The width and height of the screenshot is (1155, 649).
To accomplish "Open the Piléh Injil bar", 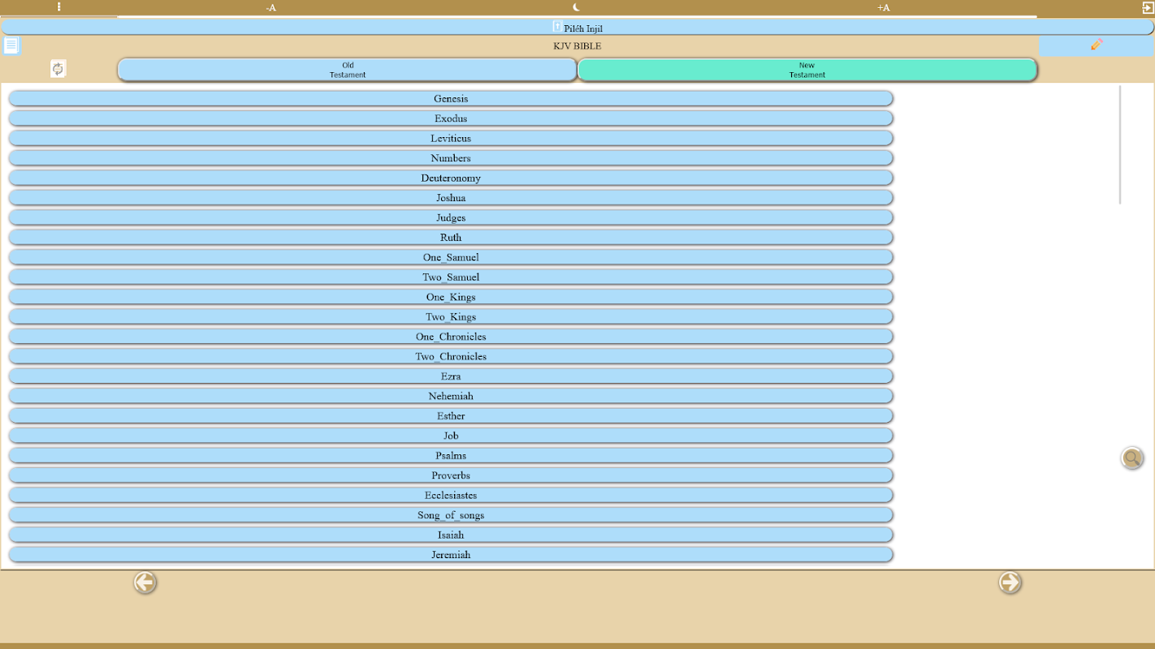I will pyautogui.click(x=577, y=28).
